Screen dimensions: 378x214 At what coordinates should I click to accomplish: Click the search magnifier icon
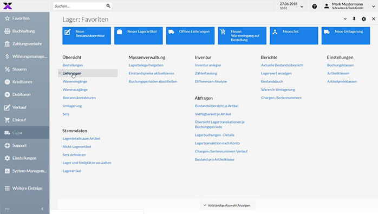(x=108, y=6)
